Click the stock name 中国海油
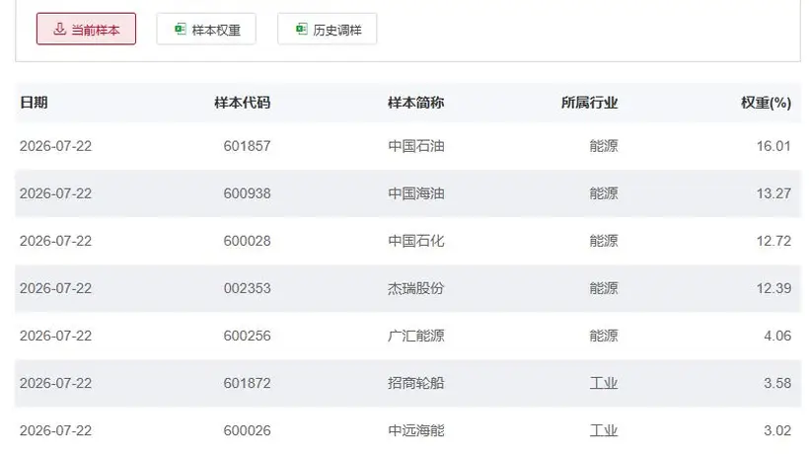The width and height of the screenshot is (809, 454). [416, 193]
